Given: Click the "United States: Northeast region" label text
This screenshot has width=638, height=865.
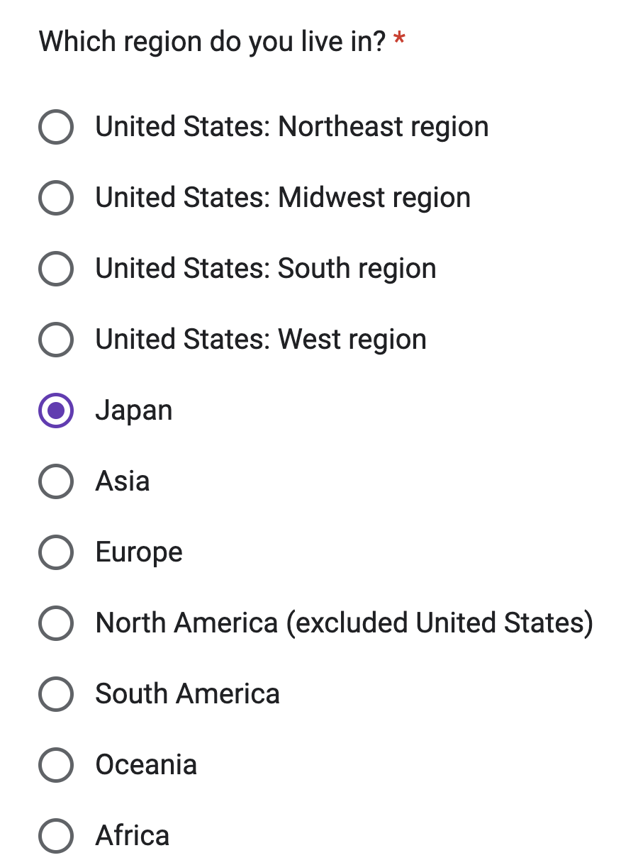Looking at the screenshot, I should click(x=292, y=128).
